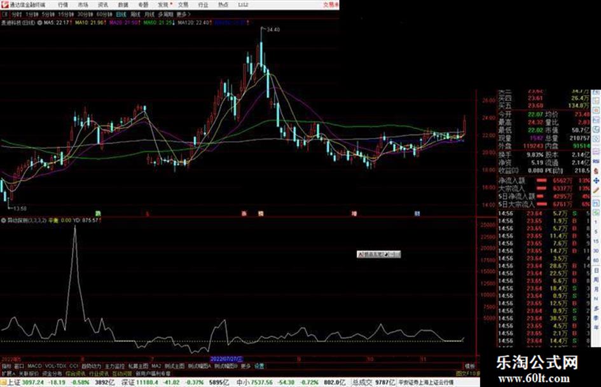Open 设置 indicator settings
Image resolution: width=601 pixels, height=387 pixels.
pos(259,366)
